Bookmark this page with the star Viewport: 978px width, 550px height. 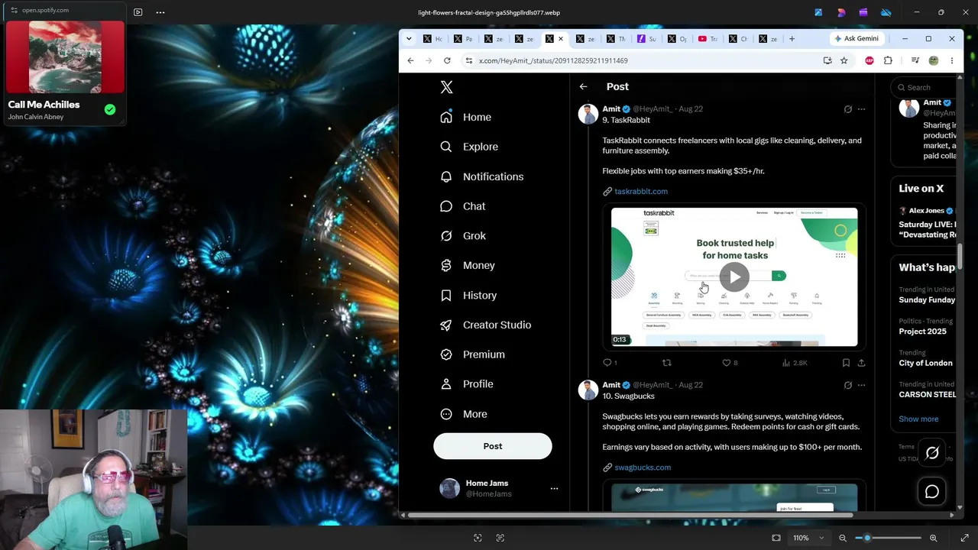pyautogui.click(x=844, y=60)
